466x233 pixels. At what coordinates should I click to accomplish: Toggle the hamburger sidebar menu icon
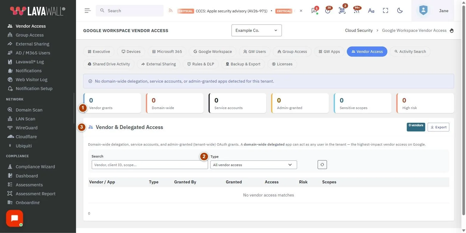pos(87,11)
